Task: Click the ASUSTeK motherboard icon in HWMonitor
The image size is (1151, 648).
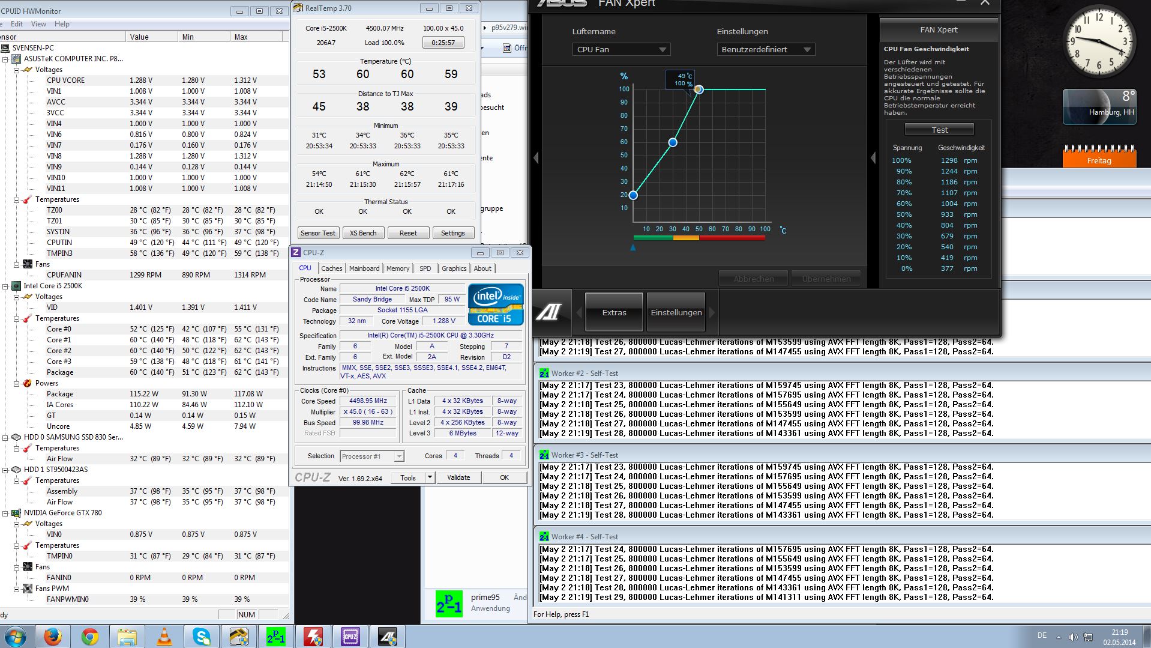Action: pos(16,59)
